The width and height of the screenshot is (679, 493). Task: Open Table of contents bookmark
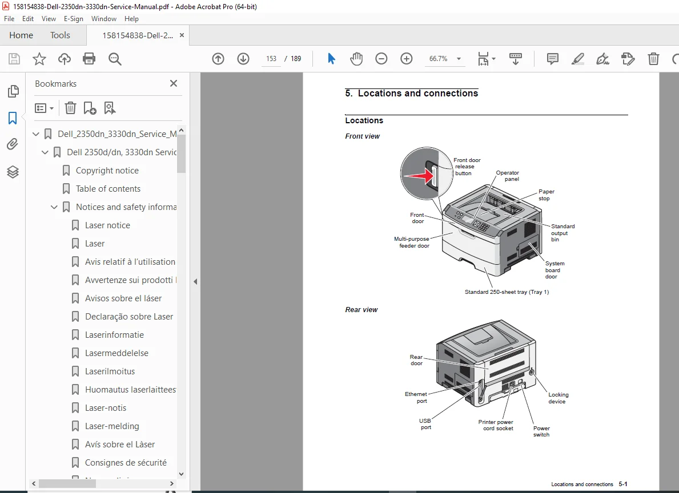(108, 189)
